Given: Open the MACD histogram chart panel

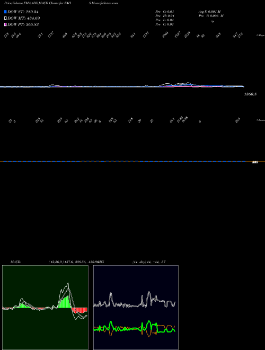Looking at the screenshot, I should pos(45,308).
